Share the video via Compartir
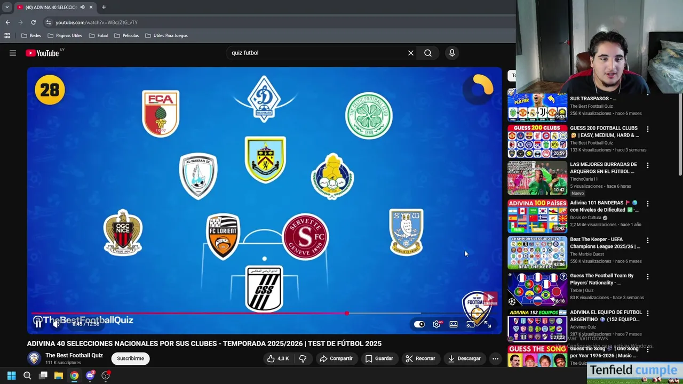This screenshot has height=384, width=683. coord(336,358)
